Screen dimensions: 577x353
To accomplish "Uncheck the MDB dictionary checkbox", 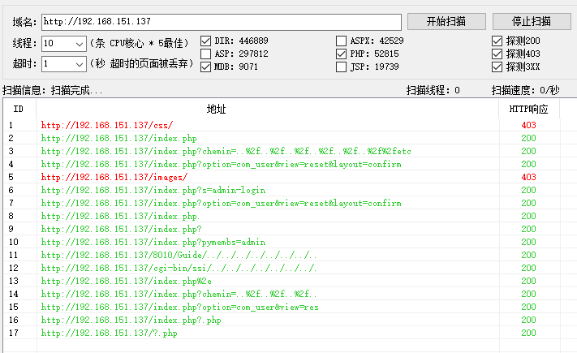I will point(205,67).
